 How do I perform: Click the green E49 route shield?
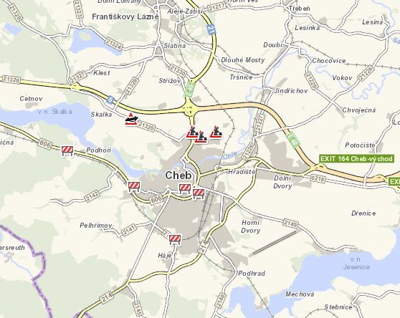pyautogui.click(x=190, y=90)
